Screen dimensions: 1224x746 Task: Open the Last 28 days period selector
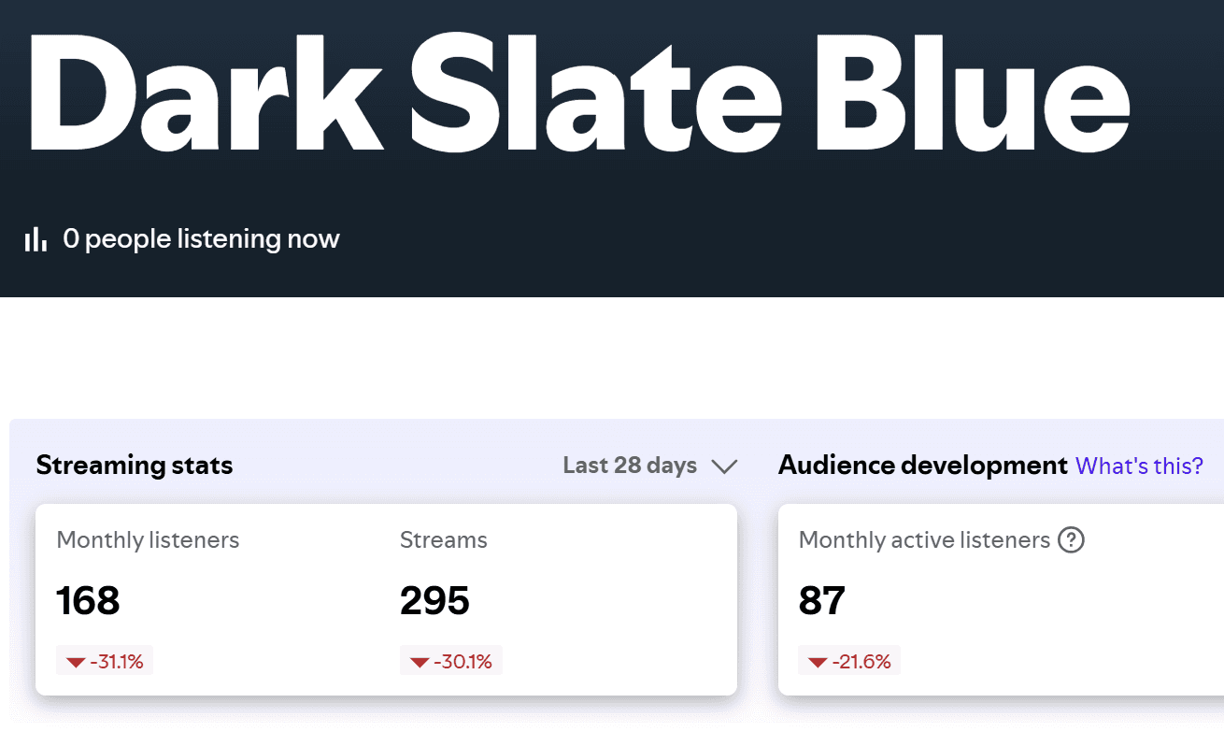650,466
